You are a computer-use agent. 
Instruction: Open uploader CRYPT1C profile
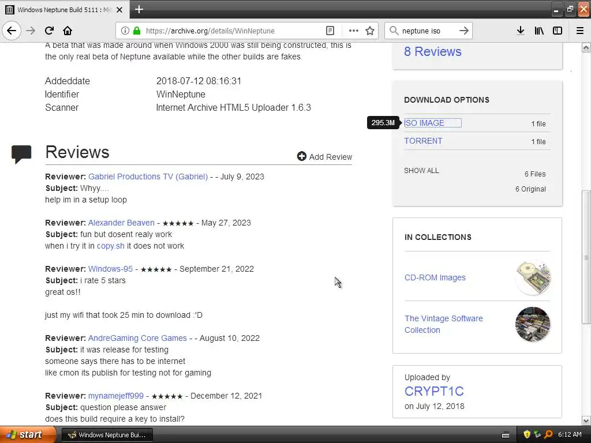(434, 392)
